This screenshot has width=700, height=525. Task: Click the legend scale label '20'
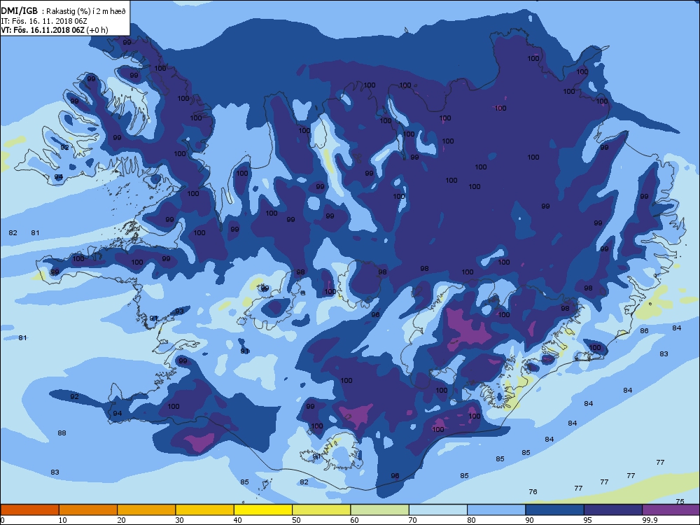click(121, 520)
